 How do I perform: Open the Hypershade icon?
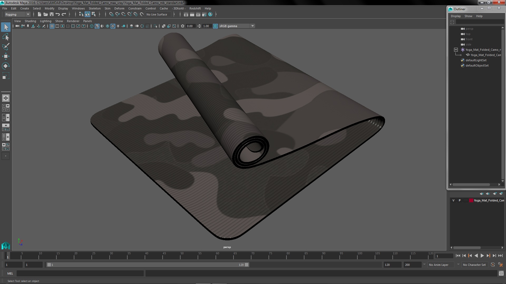[210, 14]
